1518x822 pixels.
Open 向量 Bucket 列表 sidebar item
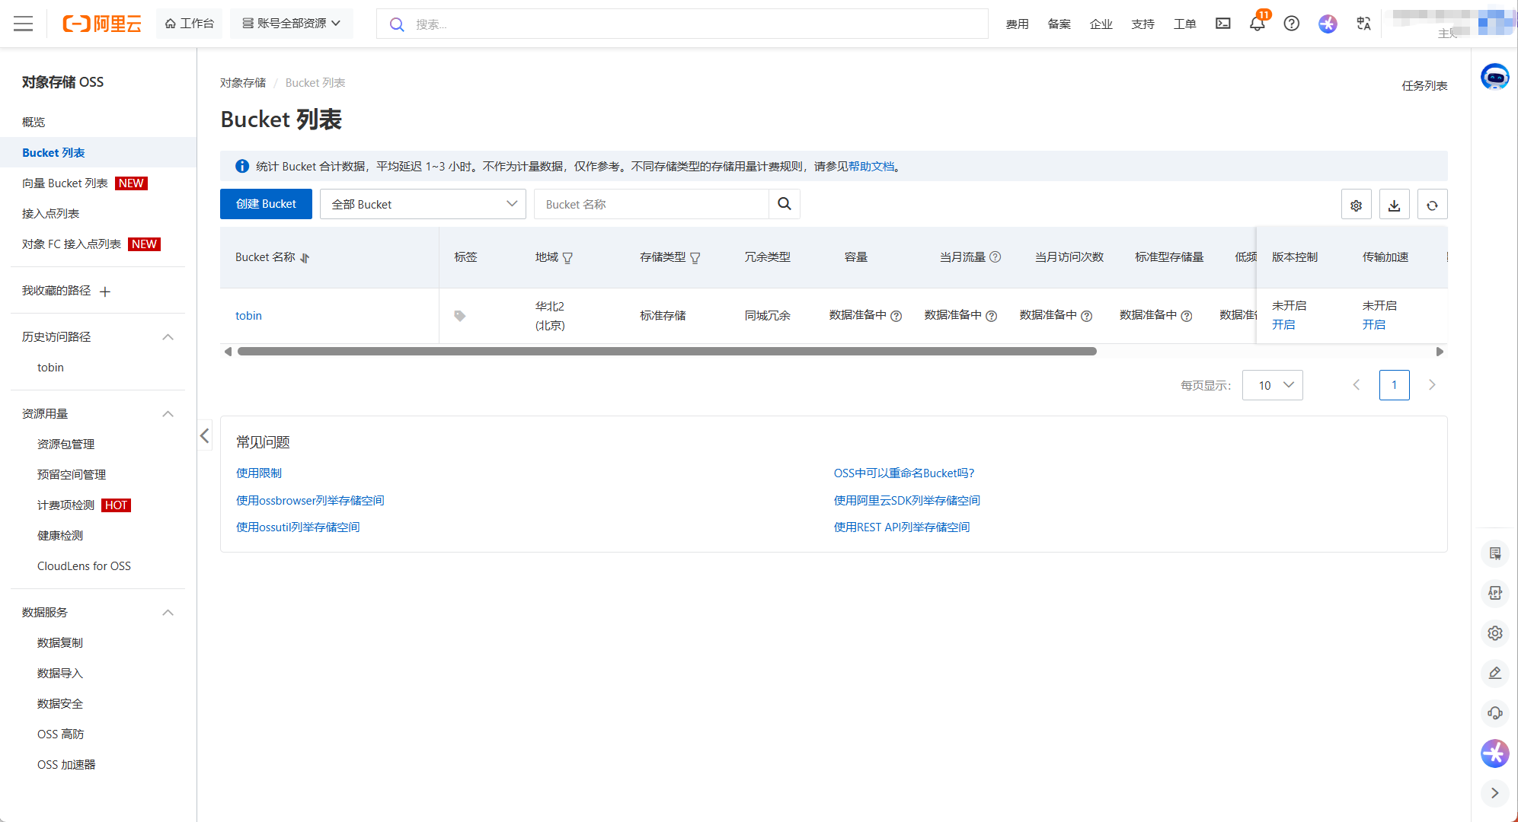click(65, 183)
